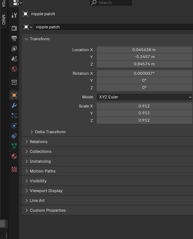Expand the Custom Properties panel
The image size is (193, 239).
[27, 210]
